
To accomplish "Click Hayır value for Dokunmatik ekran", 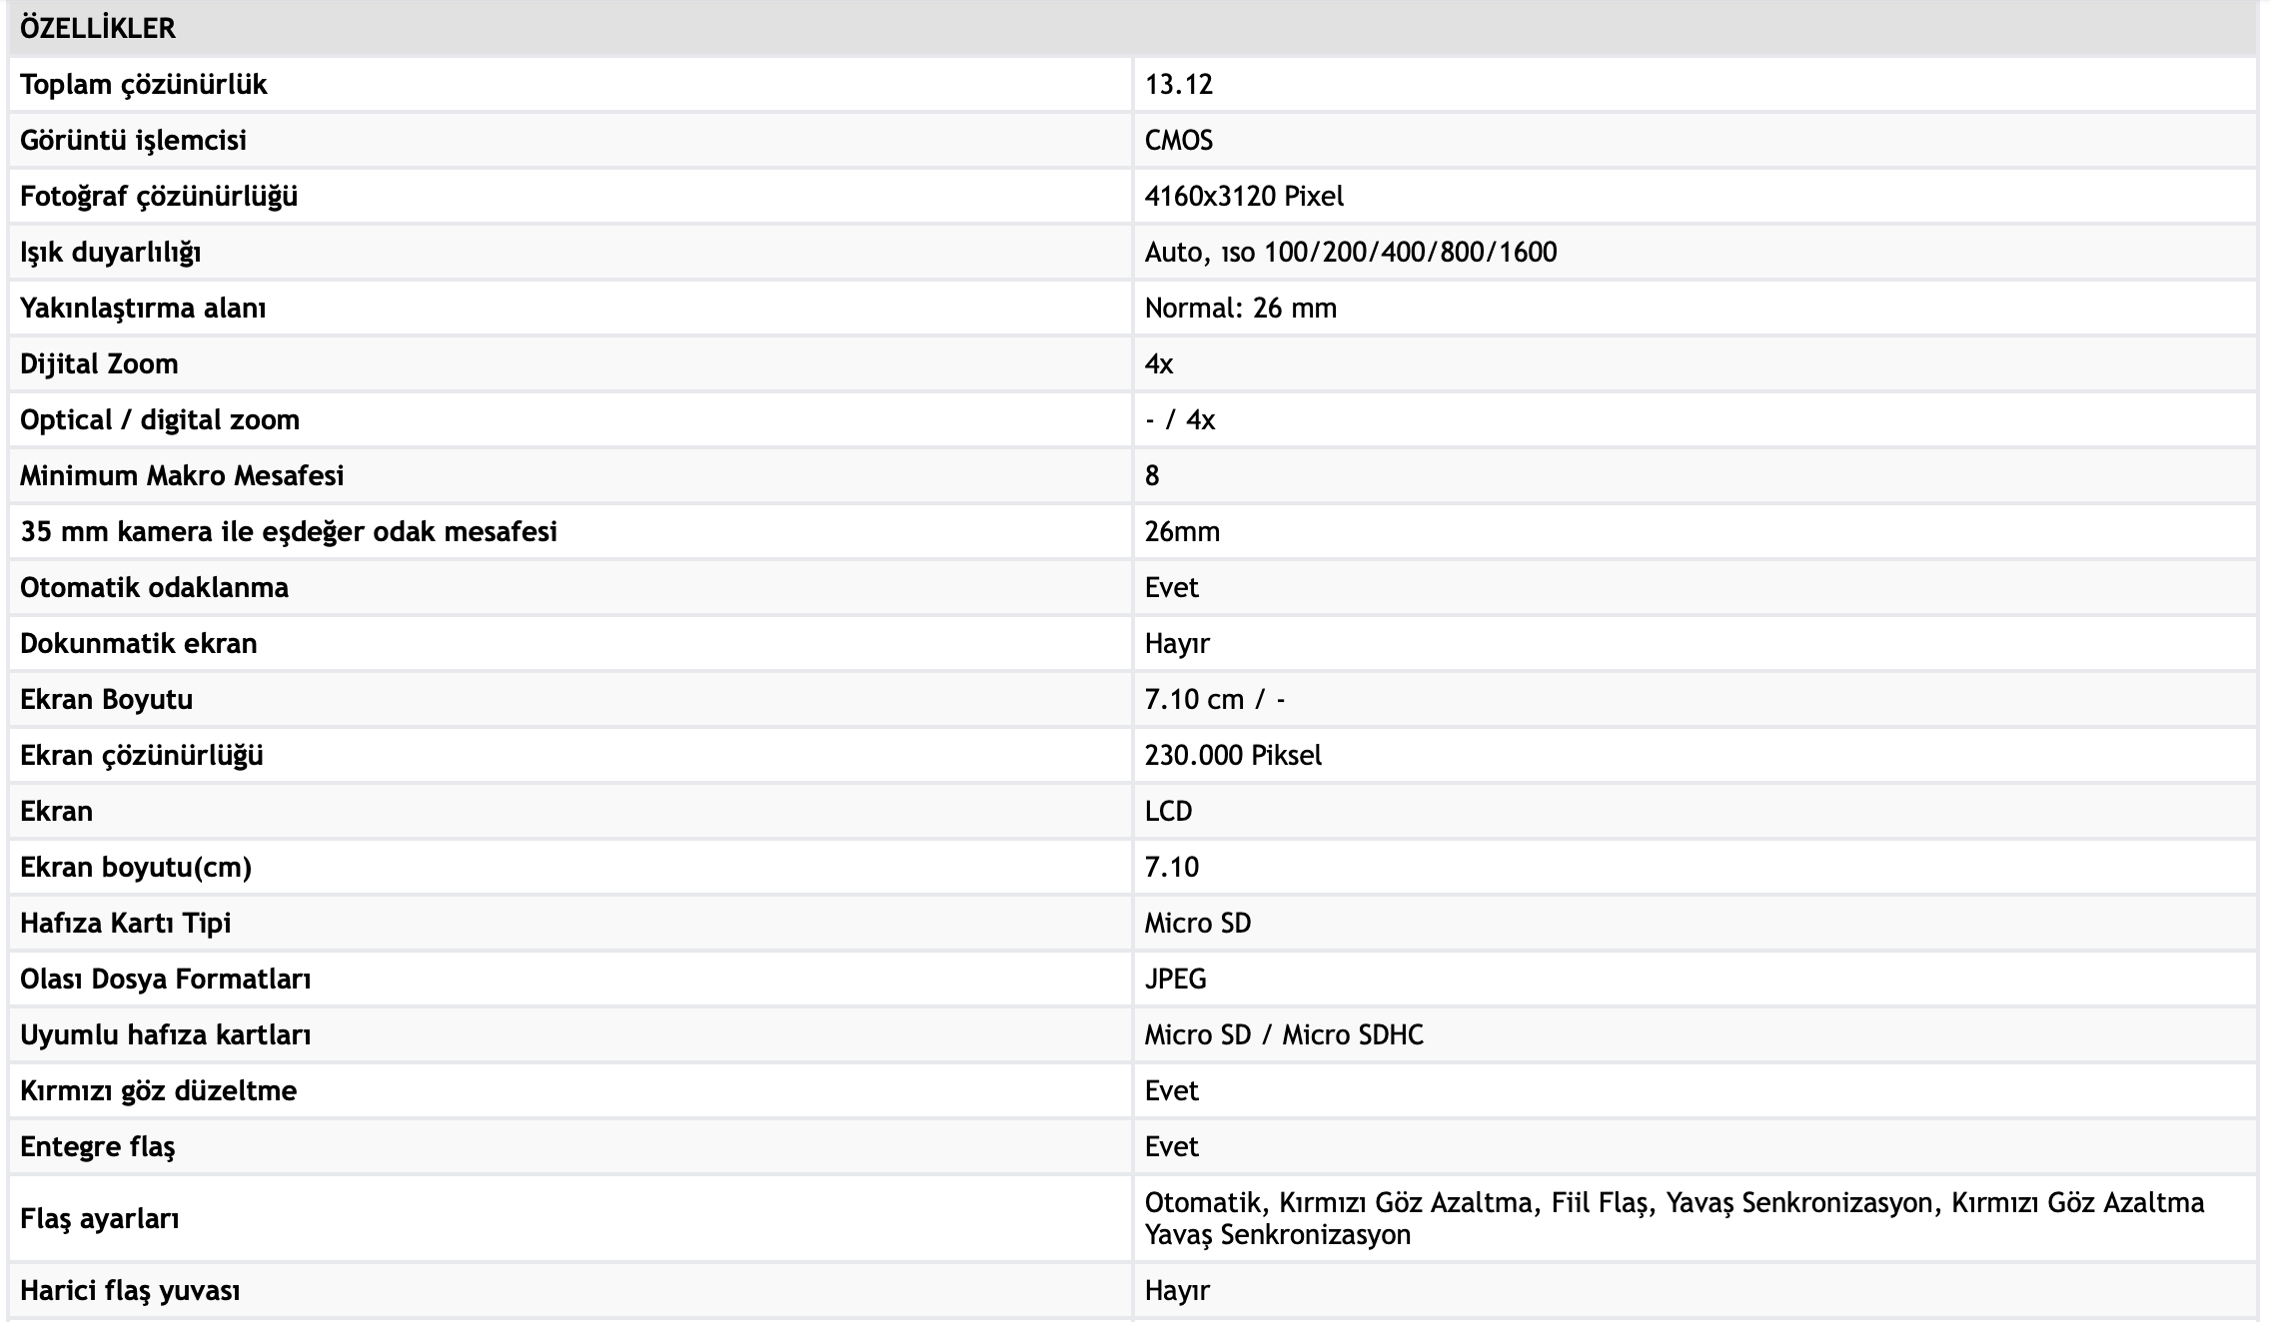I will [x=1177, y=644].
